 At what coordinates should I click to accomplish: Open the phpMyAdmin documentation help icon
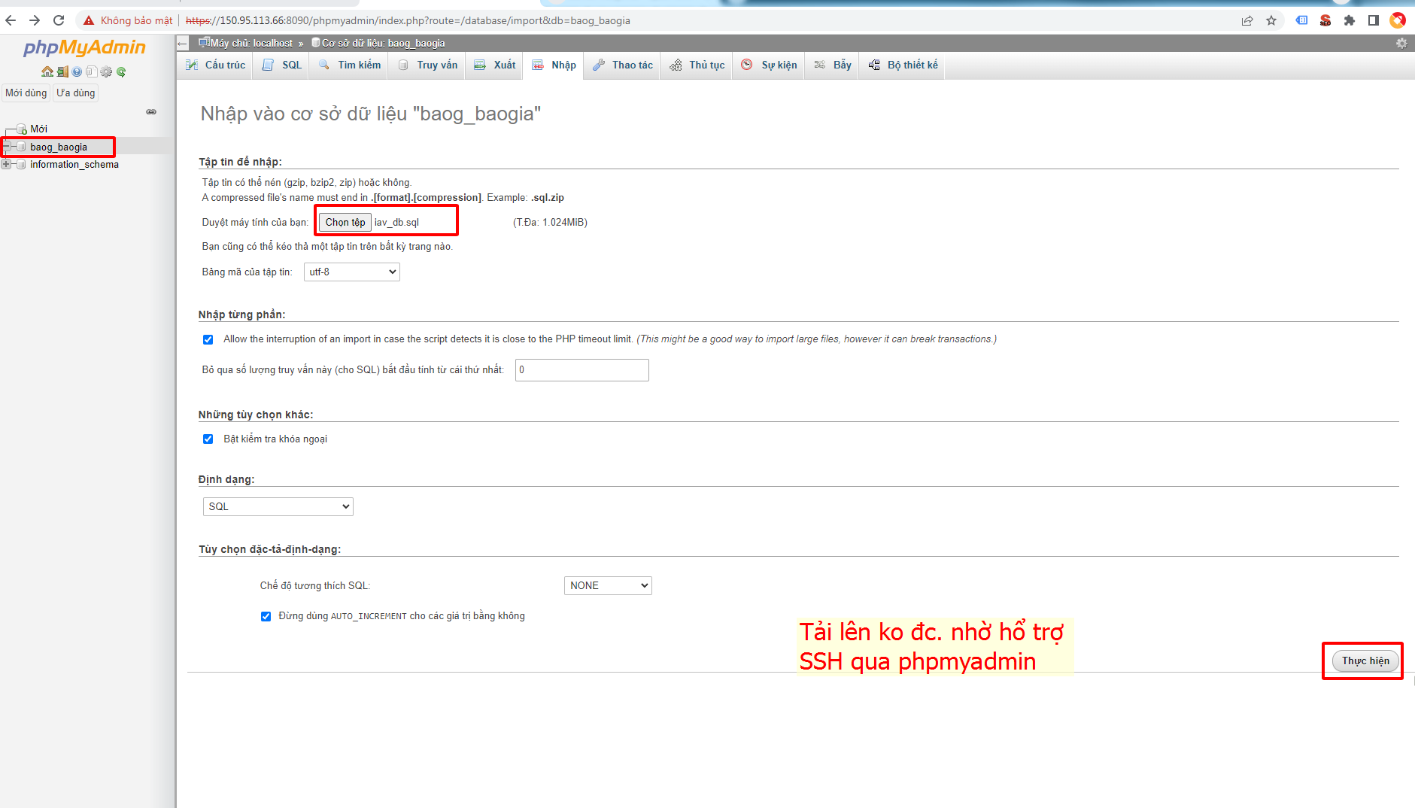[77, 71]
